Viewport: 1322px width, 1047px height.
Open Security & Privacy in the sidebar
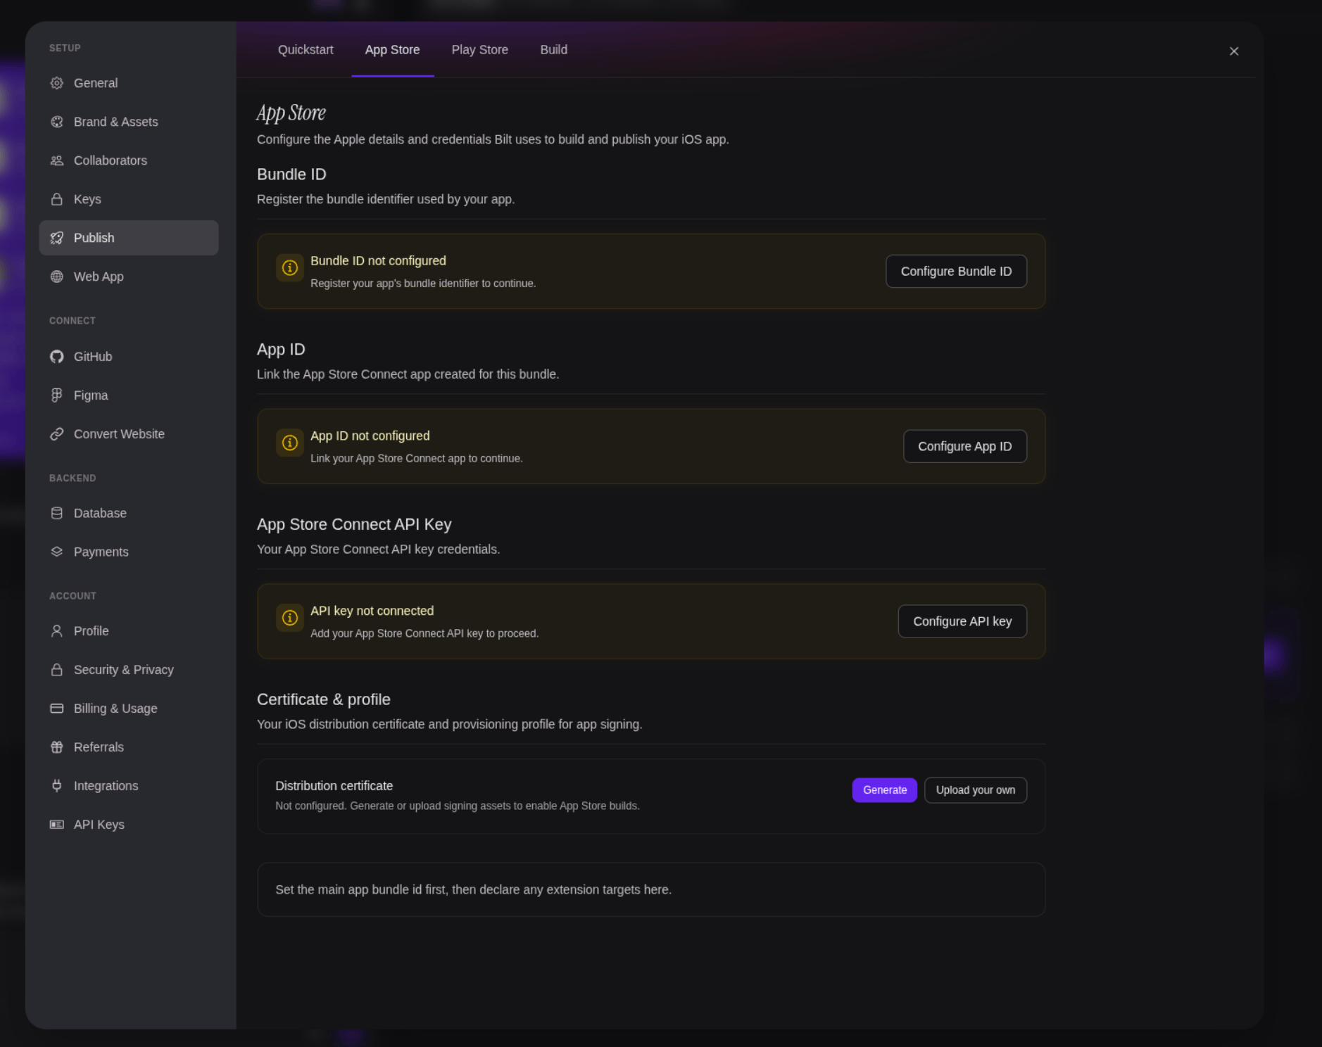[x=129, y=670]
